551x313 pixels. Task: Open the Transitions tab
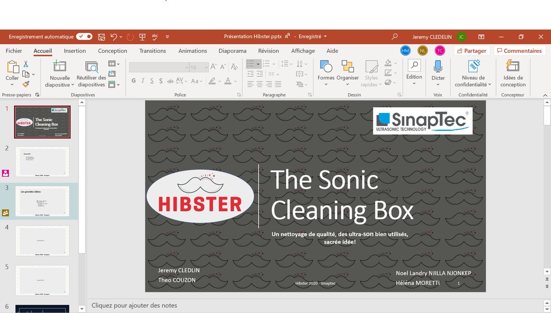click(x=153, y=51)
